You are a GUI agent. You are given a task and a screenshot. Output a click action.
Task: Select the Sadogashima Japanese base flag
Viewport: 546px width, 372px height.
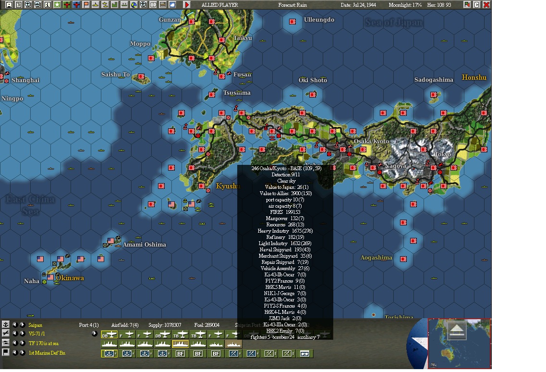434,95
